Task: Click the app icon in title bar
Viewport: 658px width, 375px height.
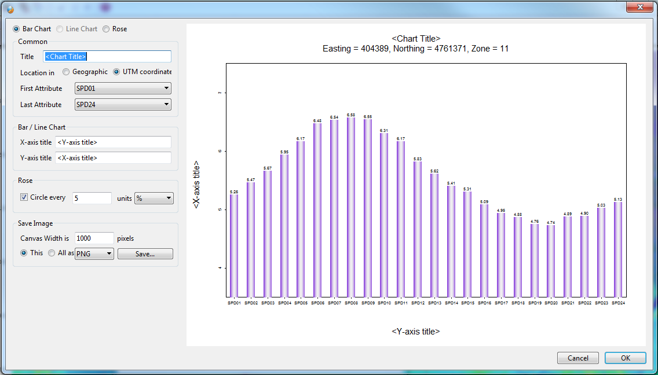Action: (x=10, y=8)
